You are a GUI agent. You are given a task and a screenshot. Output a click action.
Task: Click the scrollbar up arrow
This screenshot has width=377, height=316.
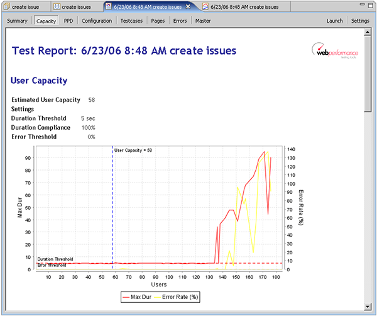coord(368,32)
